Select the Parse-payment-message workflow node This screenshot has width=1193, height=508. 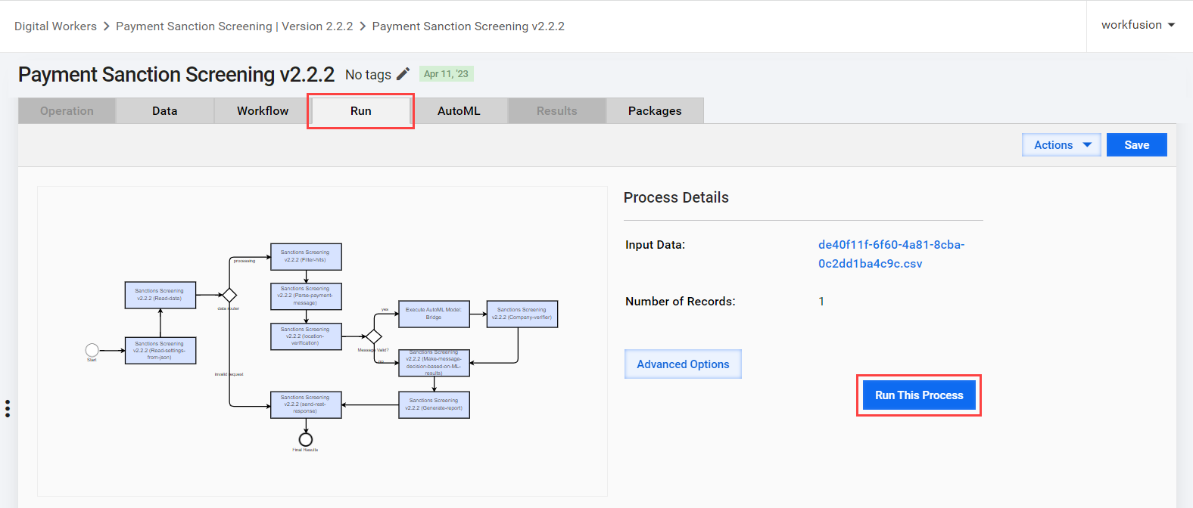[x=306, y=296]
